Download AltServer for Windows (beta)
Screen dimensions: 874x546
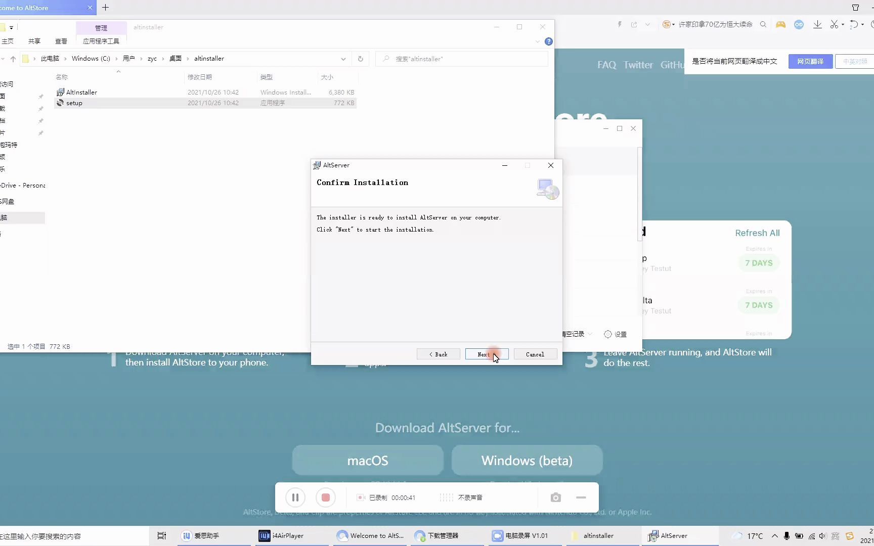527,461
